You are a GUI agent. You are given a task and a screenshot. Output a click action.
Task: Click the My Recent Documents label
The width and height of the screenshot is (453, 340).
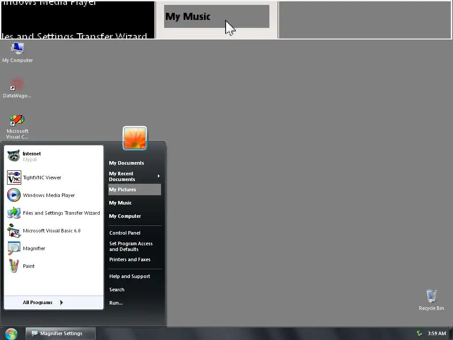pyautogui.click(x=122, y=176)
